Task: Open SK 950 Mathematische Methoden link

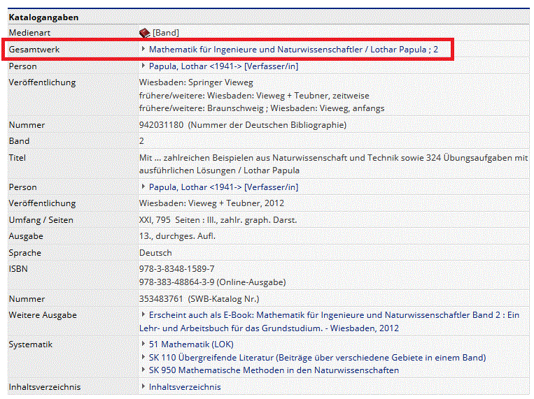Action: (x=274, y=370)
